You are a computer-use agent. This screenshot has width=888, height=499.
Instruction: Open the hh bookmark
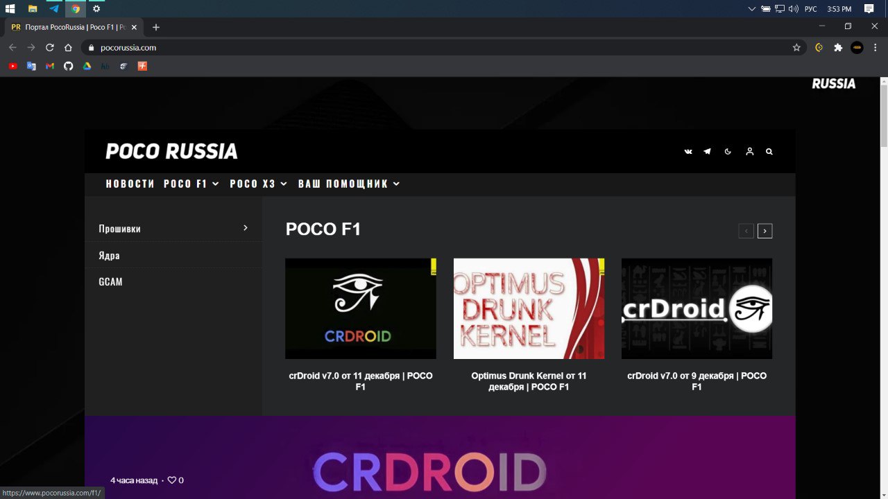(x=105, y=66)
